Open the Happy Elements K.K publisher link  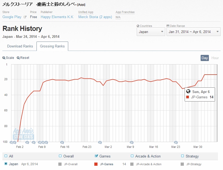point(57,17)
